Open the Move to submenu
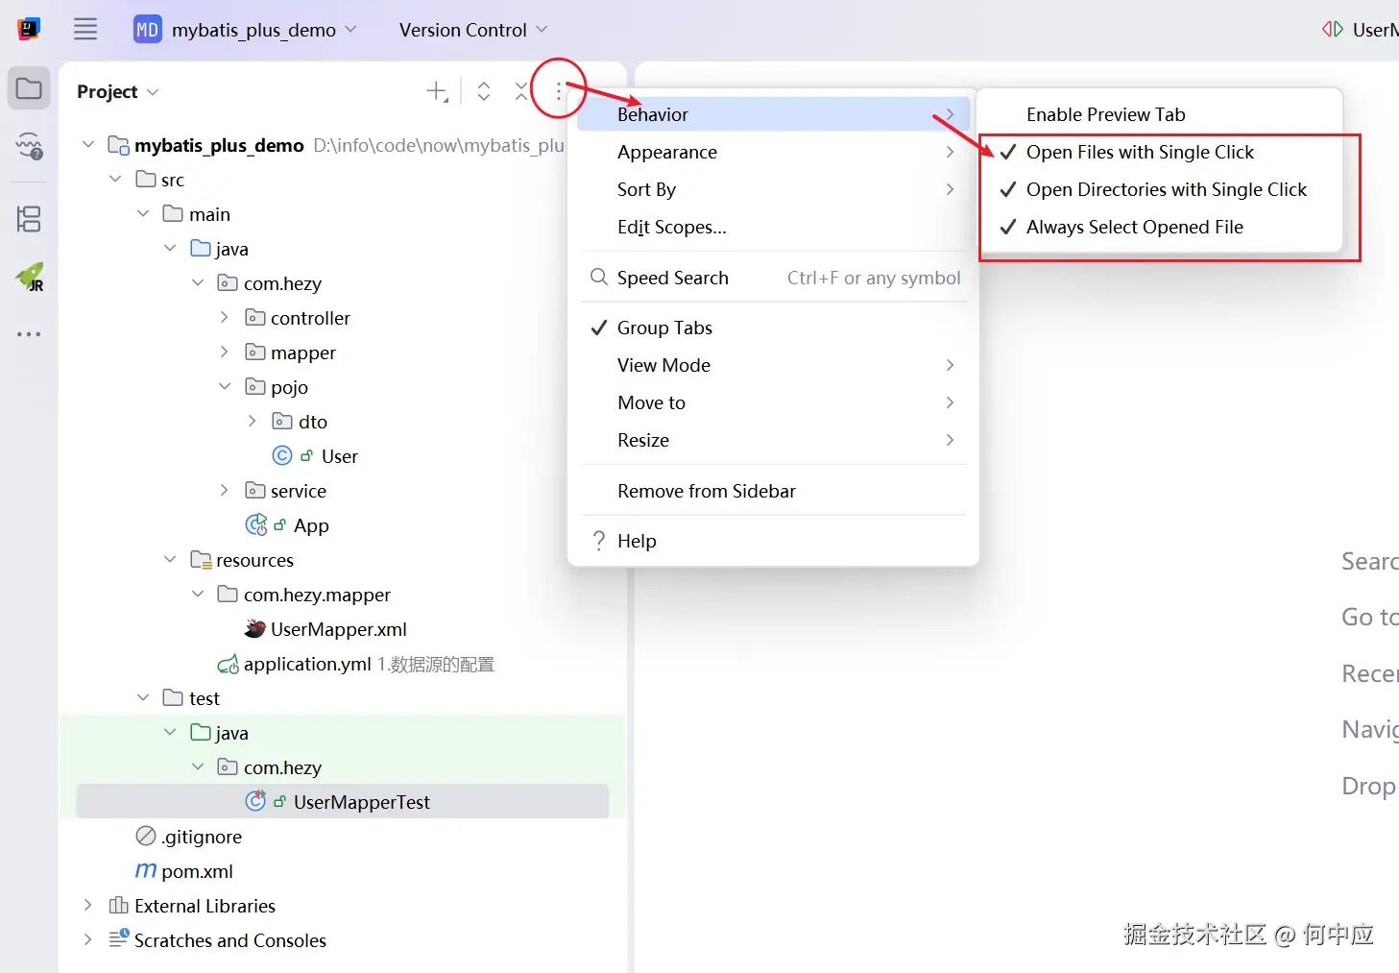Screen dimensions: 1399x973 pos(774,402)
